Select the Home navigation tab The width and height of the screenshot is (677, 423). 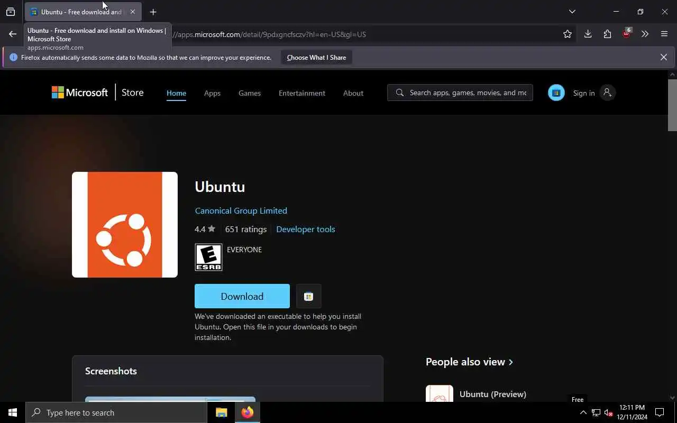coord(176,93)
